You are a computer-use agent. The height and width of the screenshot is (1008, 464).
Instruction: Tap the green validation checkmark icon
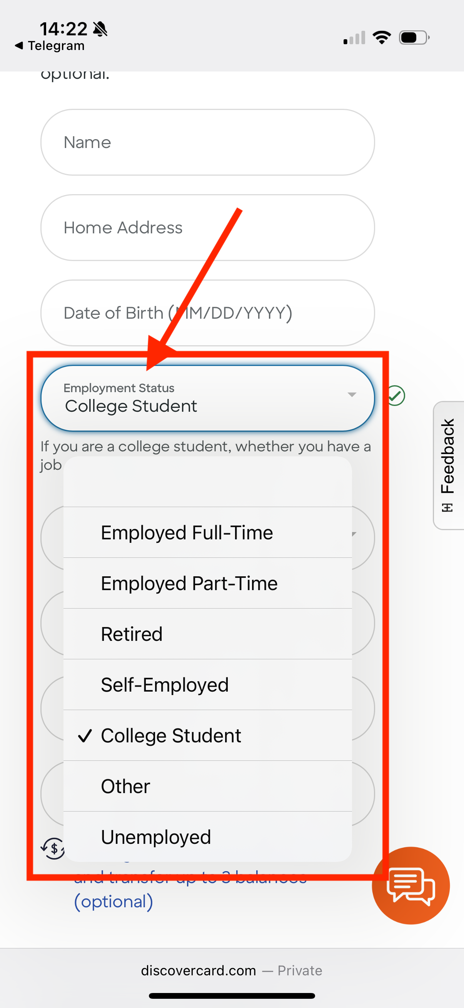[x=396, y=396]
